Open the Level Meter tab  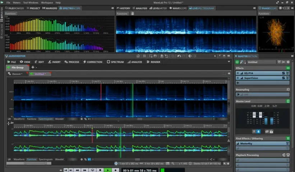[x=158, y=8]
